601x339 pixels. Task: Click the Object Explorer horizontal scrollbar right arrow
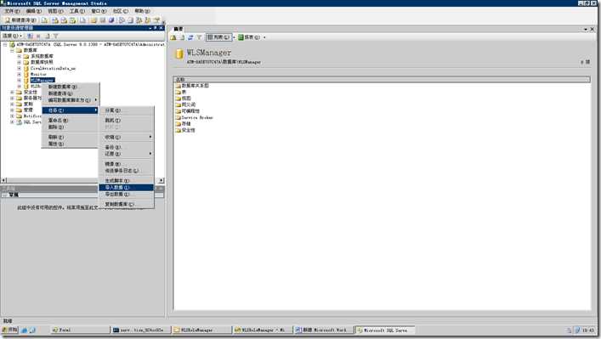(162, 180)
